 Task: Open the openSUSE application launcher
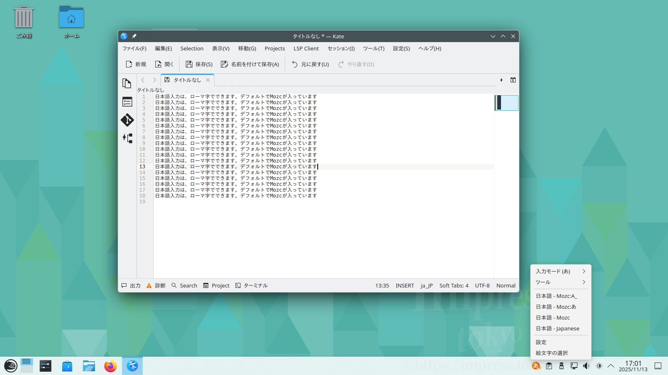(x=11, y=366)
